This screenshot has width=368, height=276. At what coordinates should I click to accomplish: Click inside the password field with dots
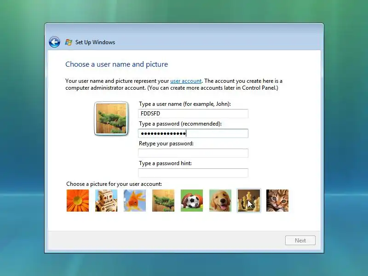click(193, 133)
